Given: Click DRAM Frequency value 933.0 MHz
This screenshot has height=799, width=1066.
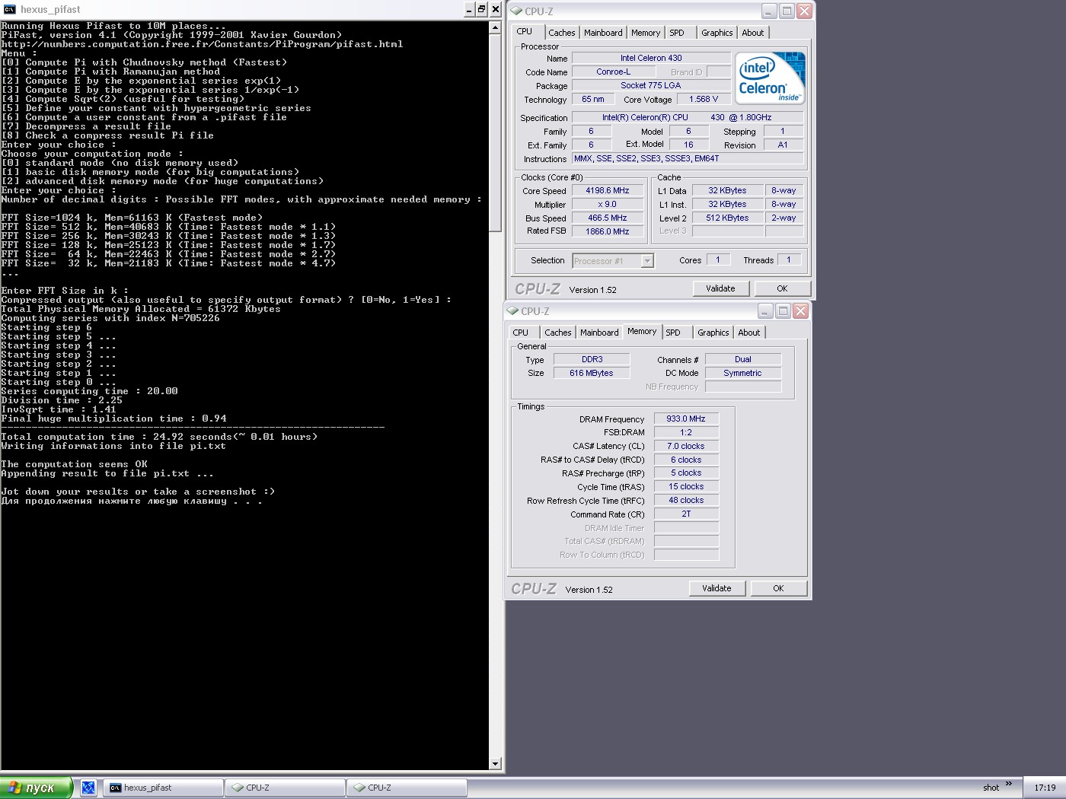Looking at the screenshot, I should click(x=687, y=419).
